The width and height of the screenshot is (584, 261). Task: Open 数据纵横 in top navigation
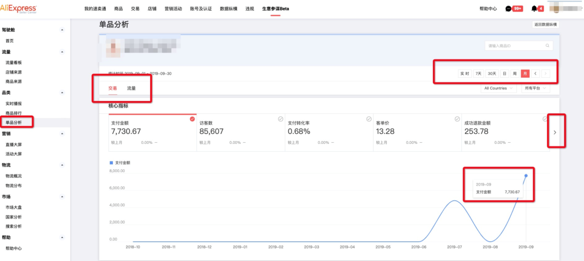tap(229, 9)
